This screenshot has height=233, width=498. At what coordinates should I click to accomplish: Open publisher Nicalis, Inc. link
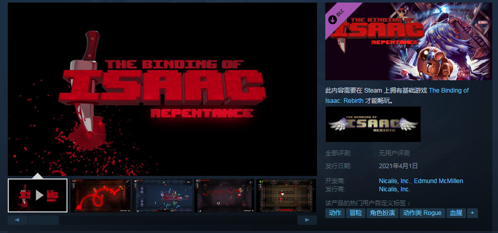(394, 189)
